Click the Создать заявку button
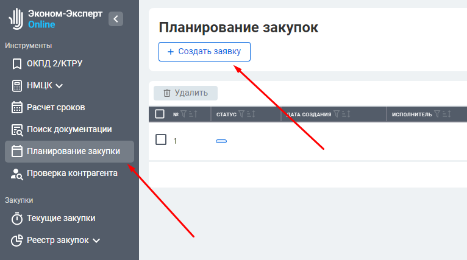 point(204,52)
